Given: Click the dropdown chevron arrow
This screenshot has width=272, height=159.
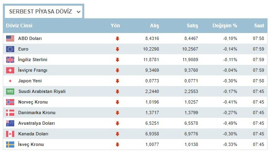Looking at the screenshot, I should pos(79,12).
